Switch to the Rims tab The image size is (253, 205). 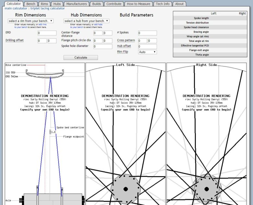coord(44,4)
